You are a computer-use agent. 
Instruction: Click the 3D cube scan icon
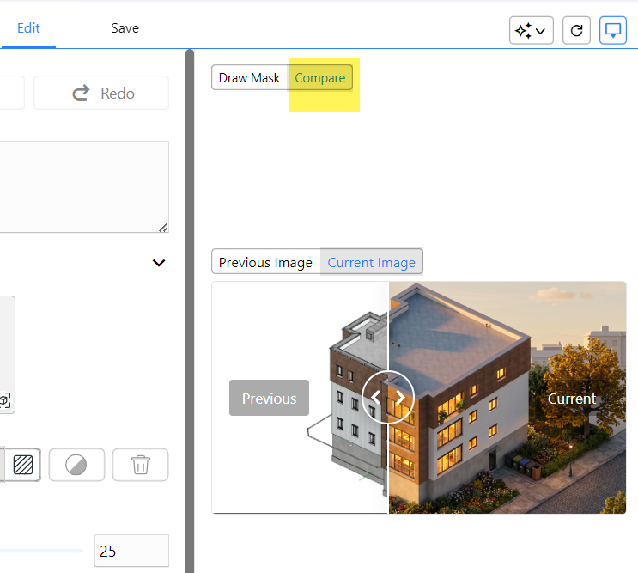[x=4, y=400]
